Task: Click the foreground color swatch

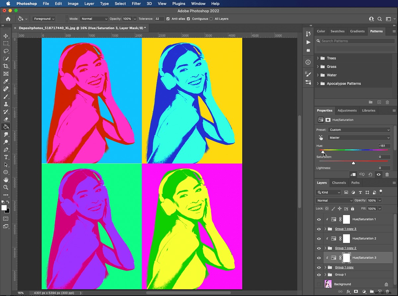Action: coord(4,207)
